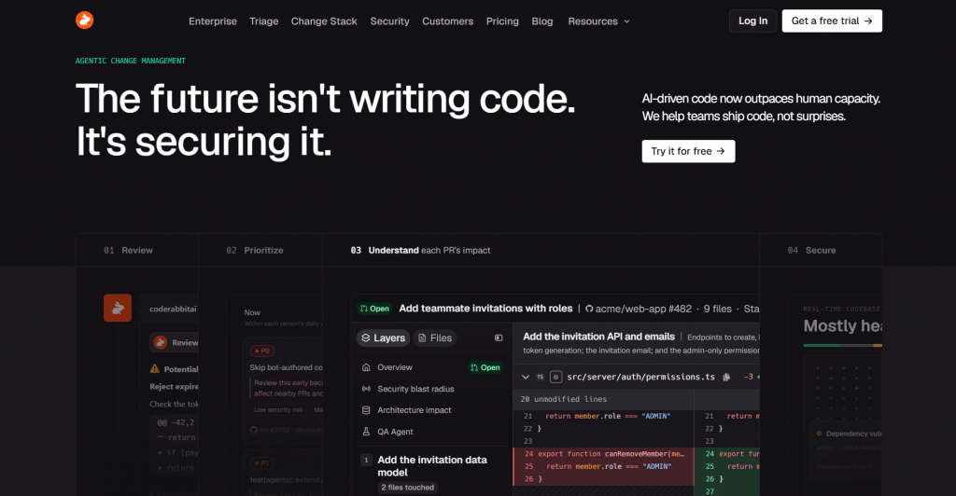The height and width of the screenshot is (496, 956).
Task: Click the P1 priority badge
Action: pos(262,463)
